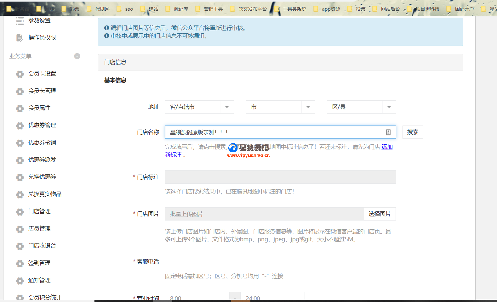This screenshot has height=302, width=497.
Task: Go to 门店管理 entry
Action: pyautogui.click(x=39, y=211)
